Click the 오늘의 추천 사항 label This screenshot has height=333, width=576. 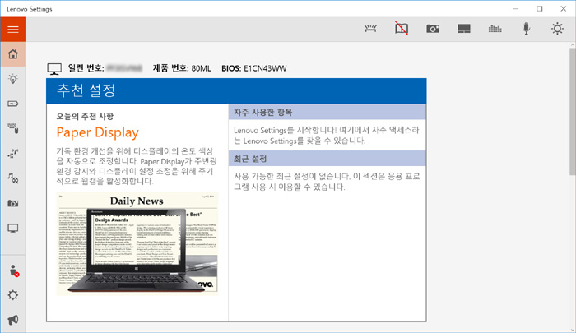(85, 117)
